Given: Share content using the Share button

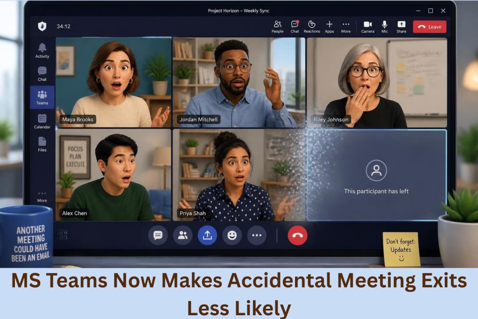Looking at the screenshot, I should [x=401, y=27].
